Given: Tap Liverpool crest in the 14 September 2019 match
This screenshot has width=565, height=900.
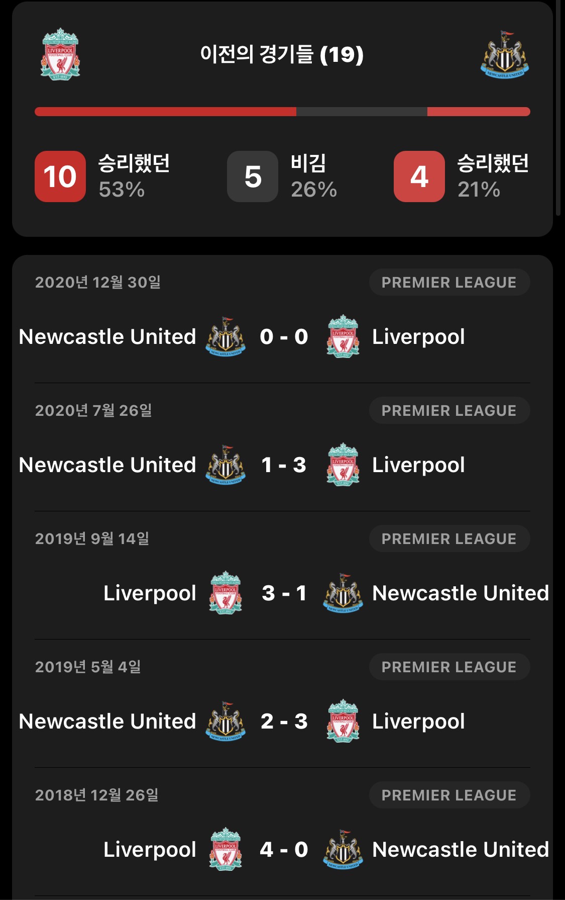Looking at the screenshot, I should click(x=225, y=593).
